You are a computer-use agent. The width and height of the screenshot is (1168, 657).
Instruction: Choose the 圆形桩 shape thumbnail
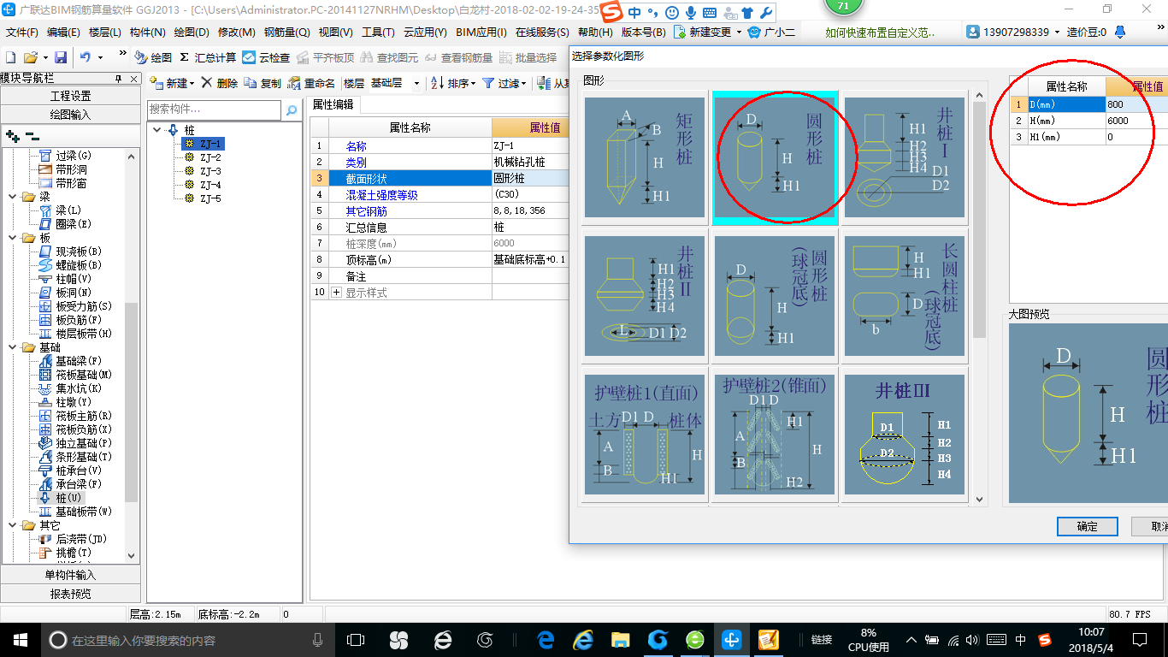click(775, 158)
